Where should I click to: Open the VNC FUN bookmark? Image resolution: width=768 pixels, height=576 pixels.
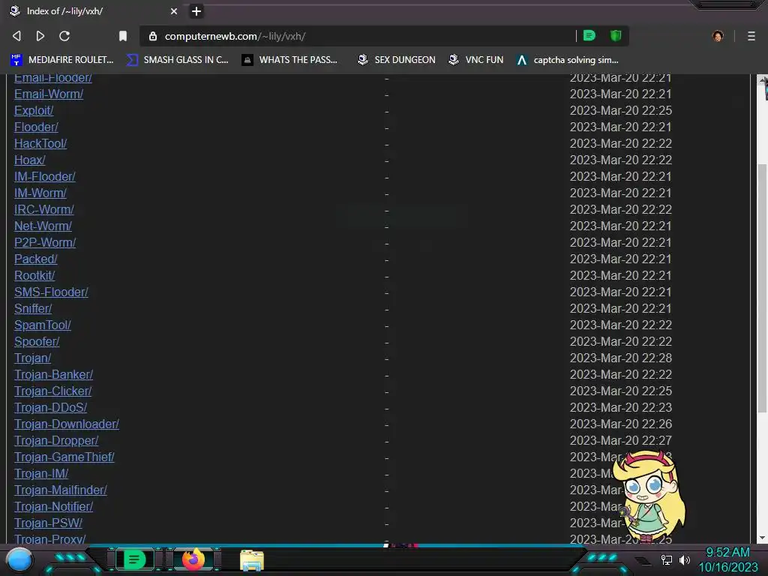pos(475,60)
